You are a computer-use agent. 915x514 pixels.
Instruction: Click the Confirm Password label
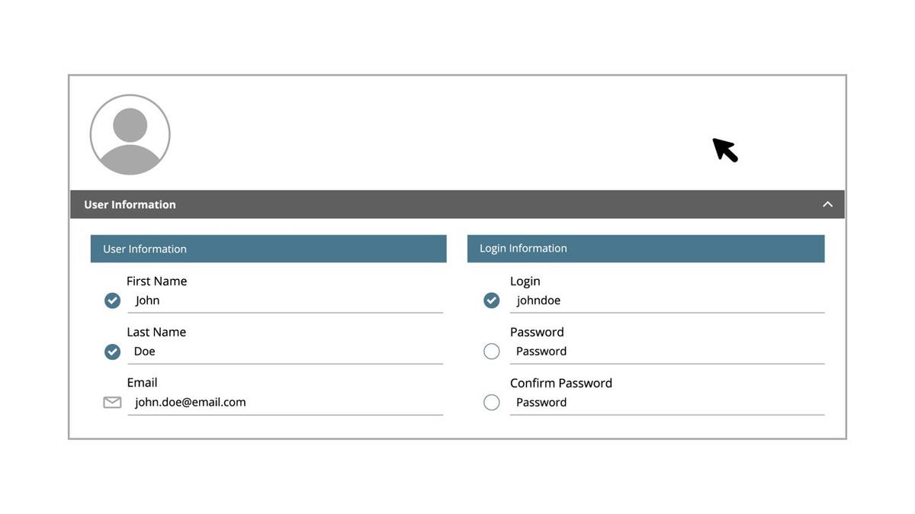pyautogui.click(x=561, y=383)
